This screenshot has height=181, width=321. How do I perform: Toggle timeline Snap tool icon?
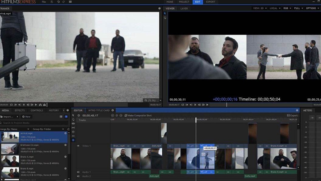(x=73, y=140)
